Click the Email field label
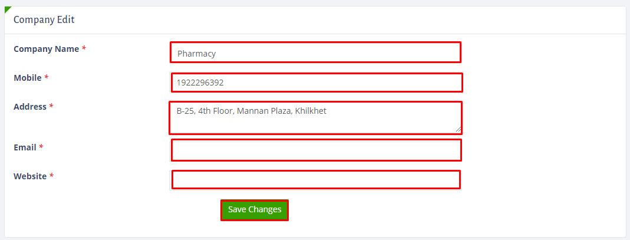630x240 pixels. (25, 147)
